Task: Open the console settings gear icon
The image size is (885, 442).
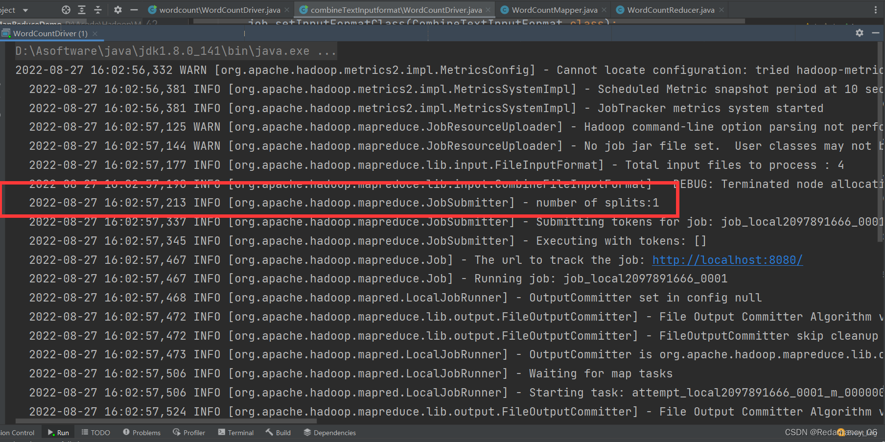Action: click(859, 33)
